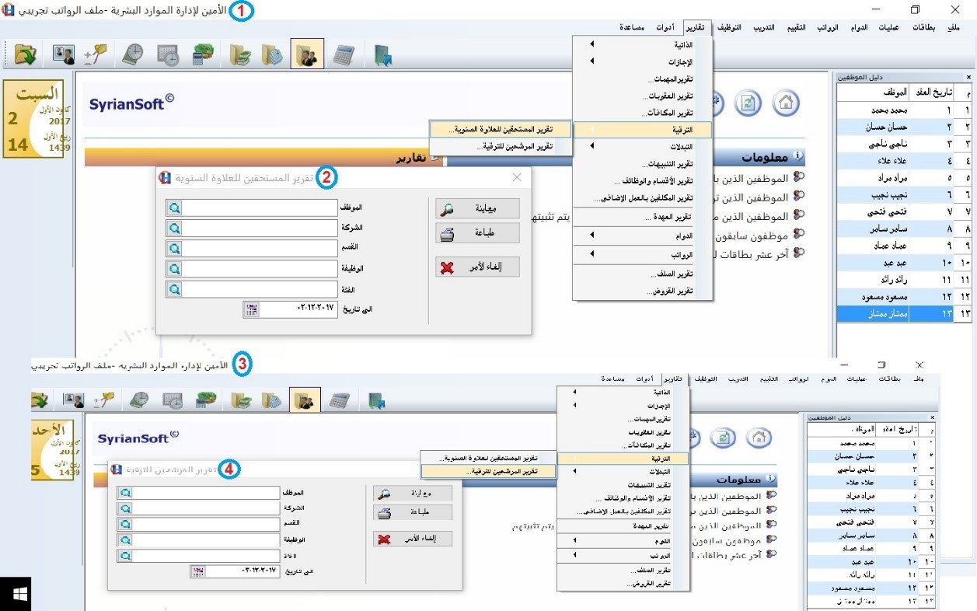Open date picker icon in العلاوة السنوية dialog
The image size is (977, 611).
click(250, 309)
